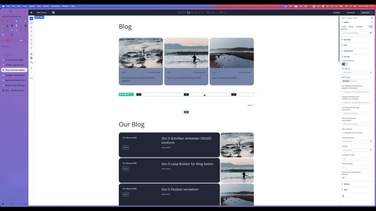Expand the Hintergrund section
Viewport: 376px width, 211px height.
pyautogui.click(x=348, y=51)
